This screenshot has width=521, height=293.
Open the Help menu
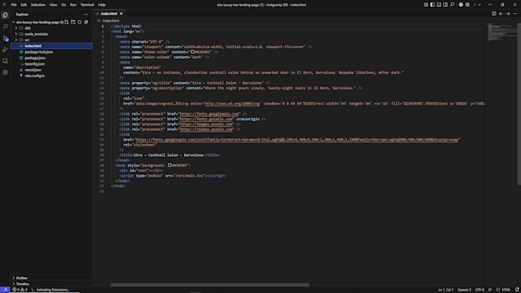[102, 5]
